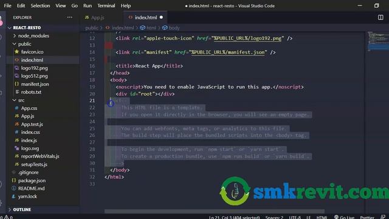Image resolution: width=389 pixels, height=219 pixels.
Task: Open .gitignore file
Action: pyautogui.click(x=29, y=172)
